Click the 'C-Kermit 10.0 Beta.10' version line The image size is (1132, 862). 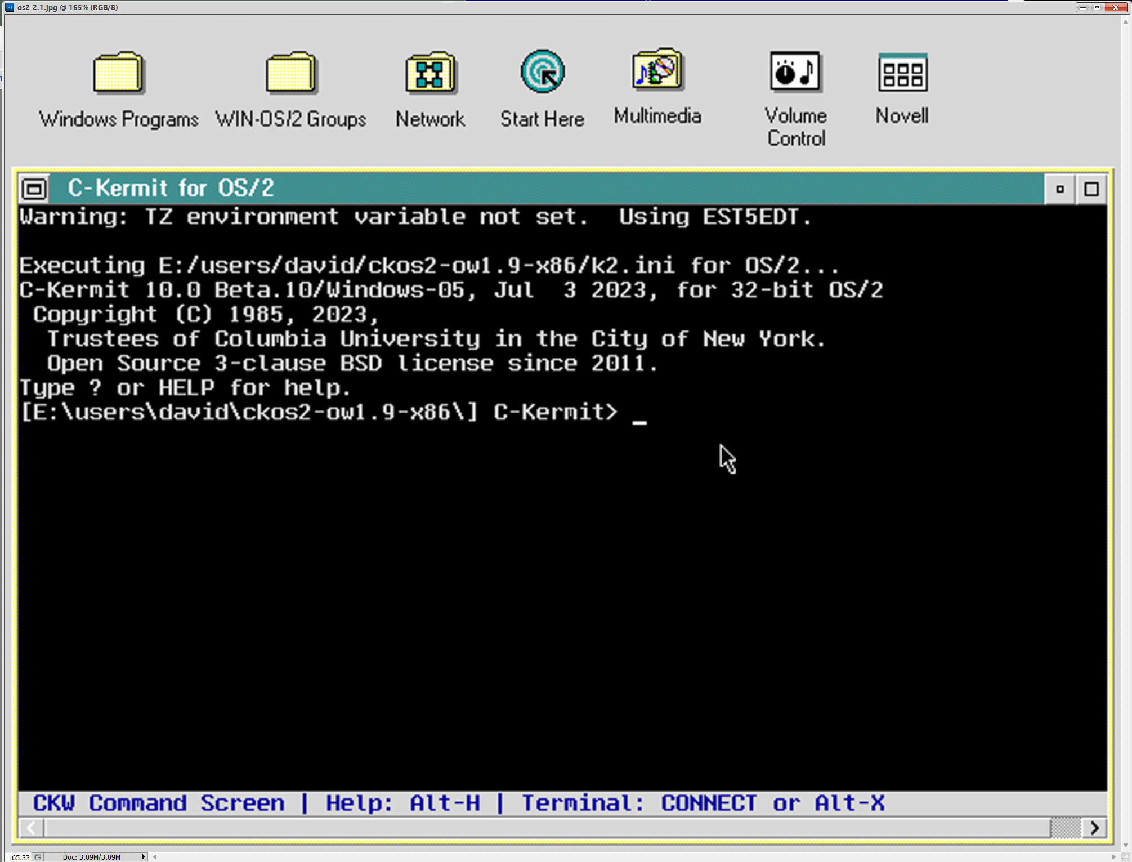click(x=451, y=290)
